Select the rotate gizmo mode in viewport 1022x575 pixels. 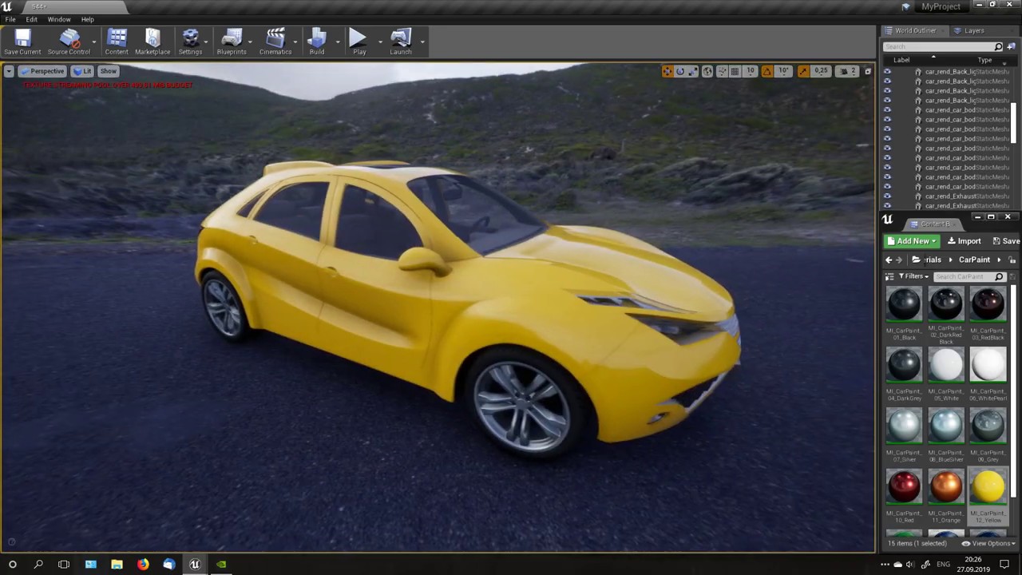(680, 71)
